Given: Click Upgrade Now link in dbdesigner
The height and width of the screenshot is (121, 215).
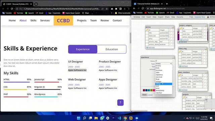Looking at the screenshot, I should tap(200, 17).
